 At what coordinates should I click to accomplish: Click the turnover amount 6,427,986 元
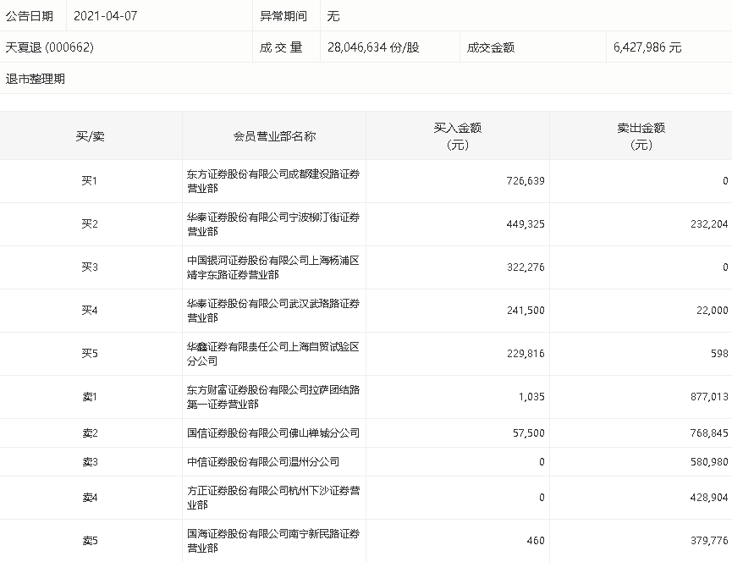(x=647, y=47)
